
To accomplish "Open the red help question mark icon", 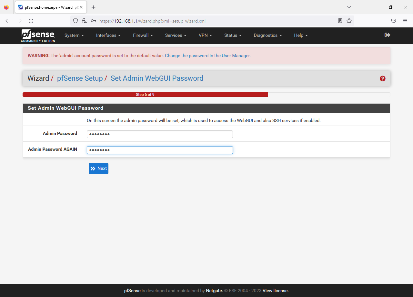I will pos(383,78).
